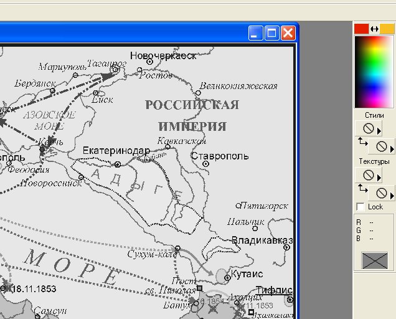
Task: Swap foreground and background colors arrow
Action: tap(374, 29)
